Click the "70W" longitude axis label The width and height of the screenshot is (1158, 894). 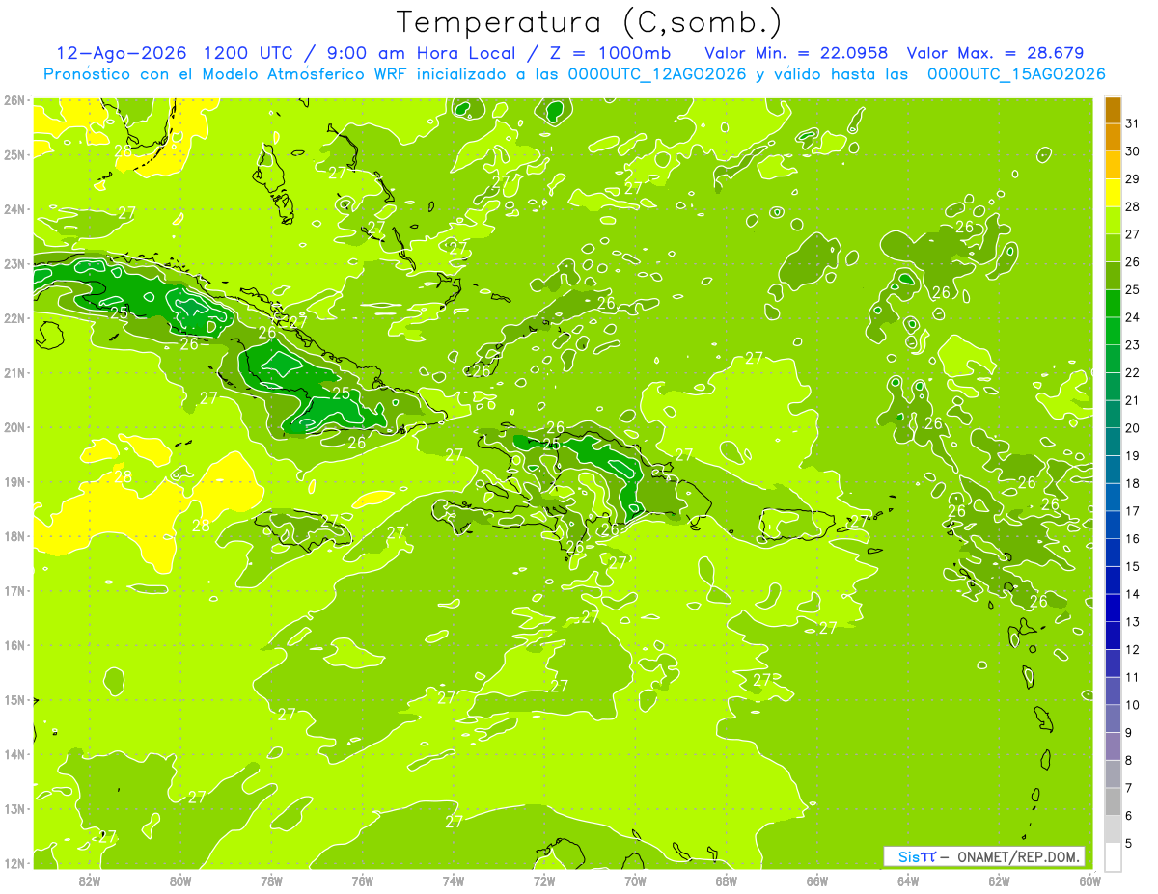[x=635, y=880]
